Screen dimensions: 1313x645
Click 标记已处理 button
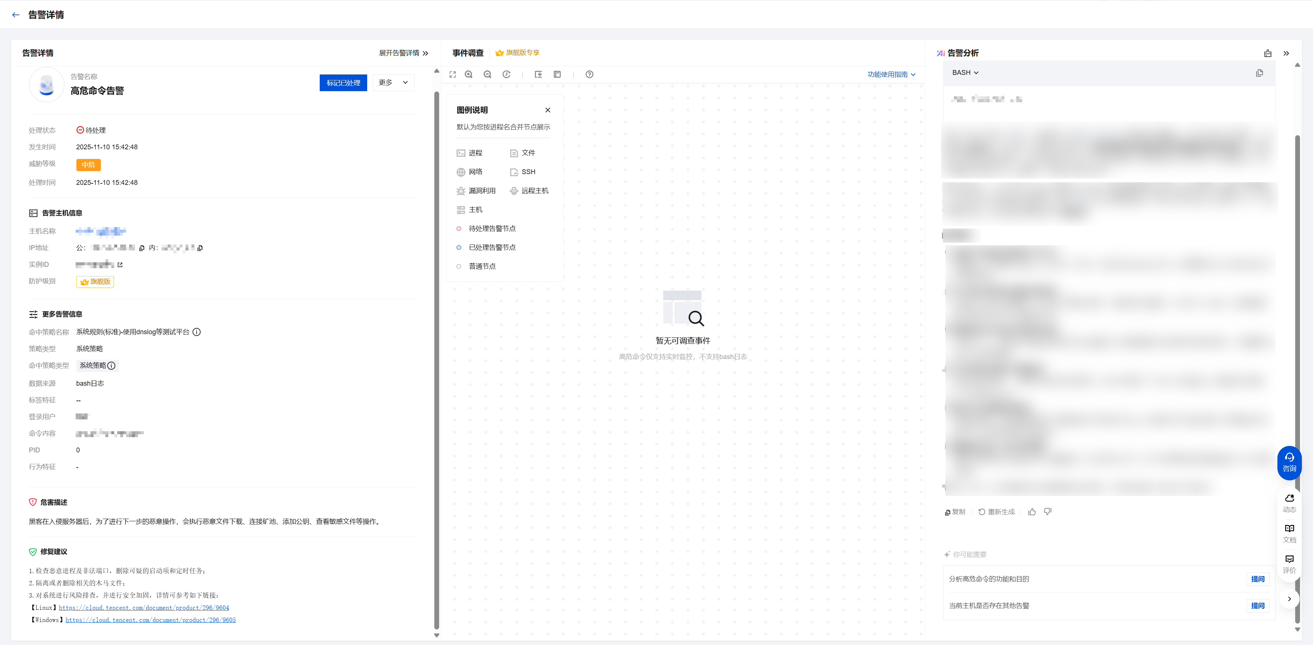pos(343,83)
